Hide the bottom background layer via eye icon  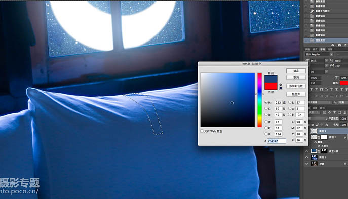click(x=306, y=164)
